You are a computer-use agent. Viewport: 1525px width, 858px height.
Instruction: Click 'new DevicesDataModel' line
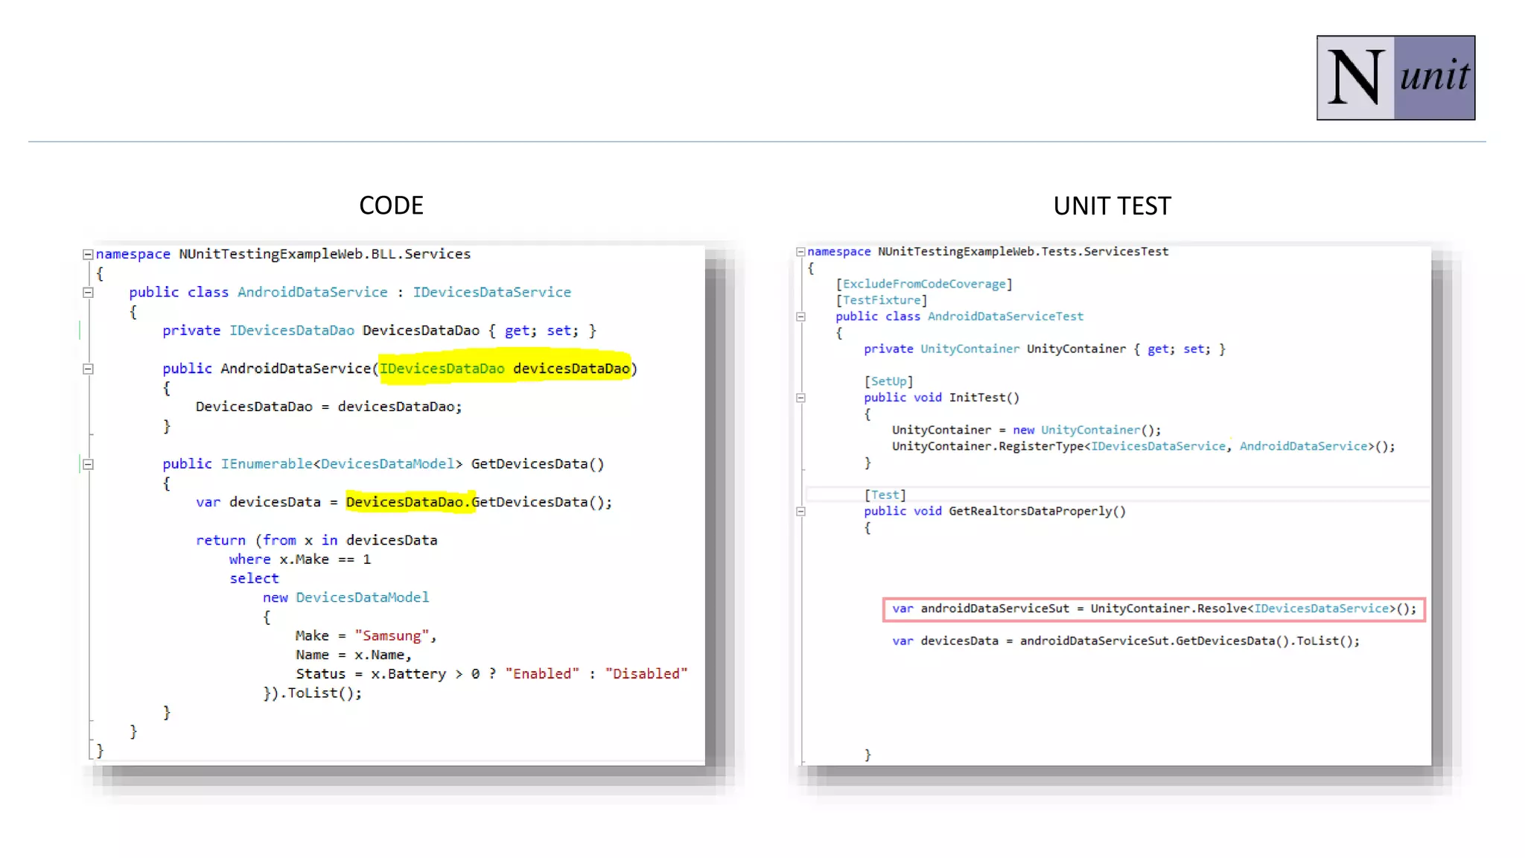[x=346, y=597]
